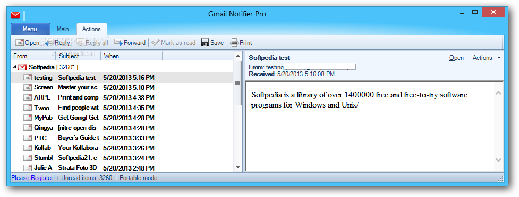This screenshot has width=519, height=197.
Task: Click the 5/20/2013 3:33 PM date cell
Action: pyautogui.click(x=129, y=138)
